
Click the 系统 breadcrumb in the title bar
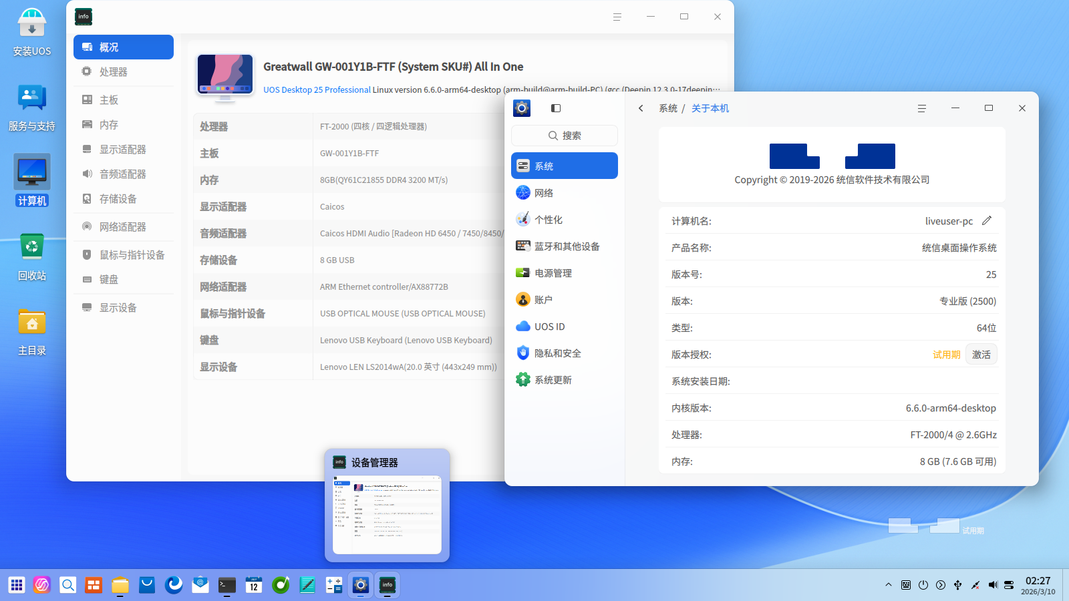click(668, 108)
